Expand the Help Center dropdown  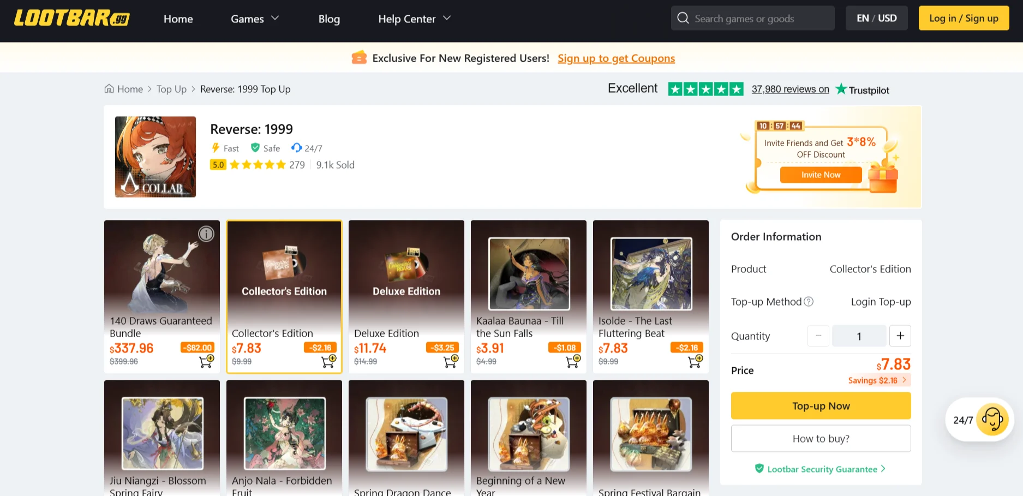(414, 19)
